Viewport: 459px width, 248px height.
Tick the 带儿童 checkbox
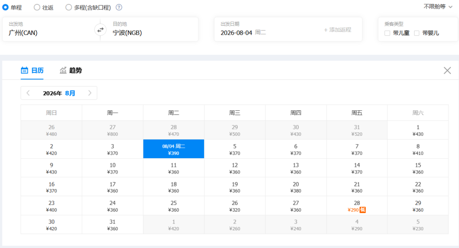(x=387, y=33)
